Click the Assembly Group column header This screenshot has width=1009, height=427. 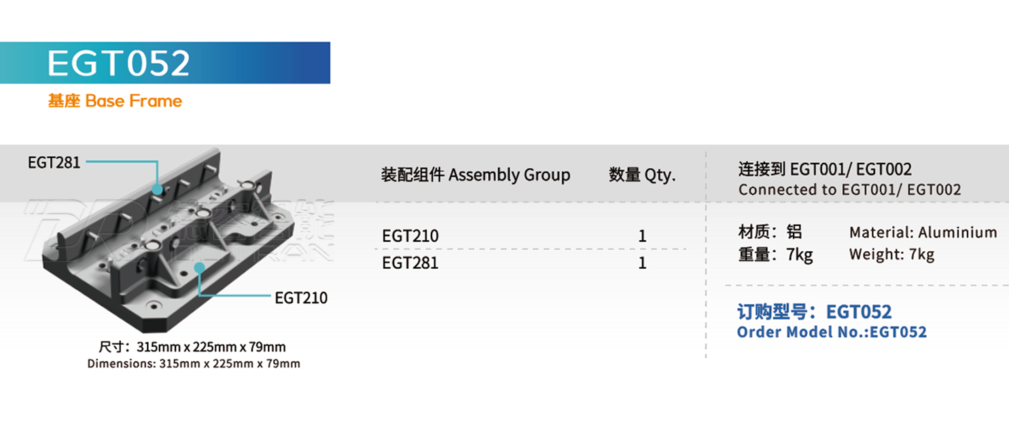pos(476,175)
